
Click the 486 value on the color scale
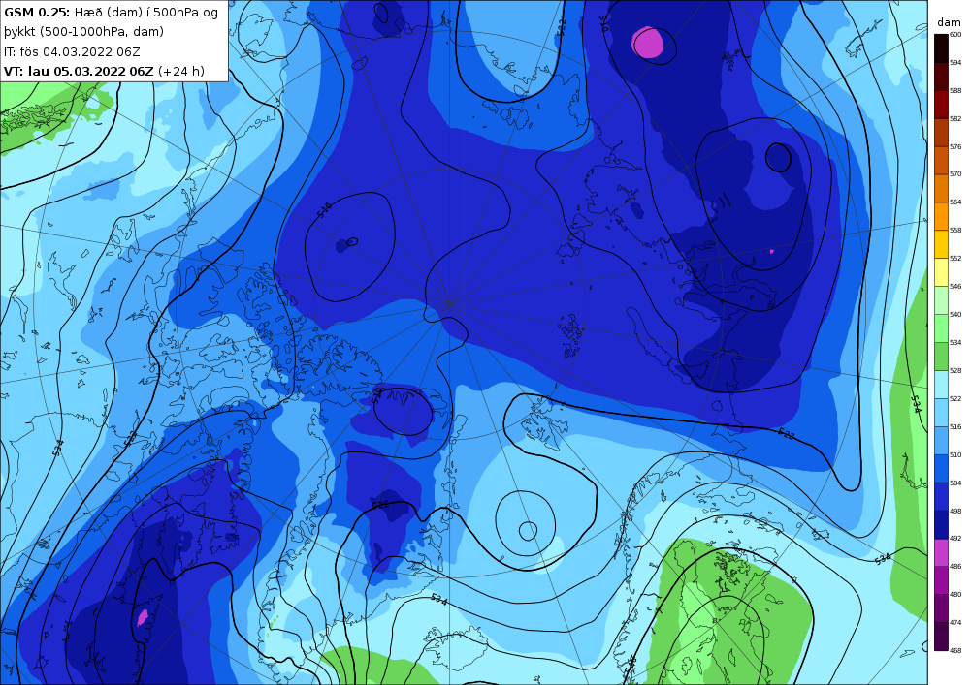click(x=955, y=567)
